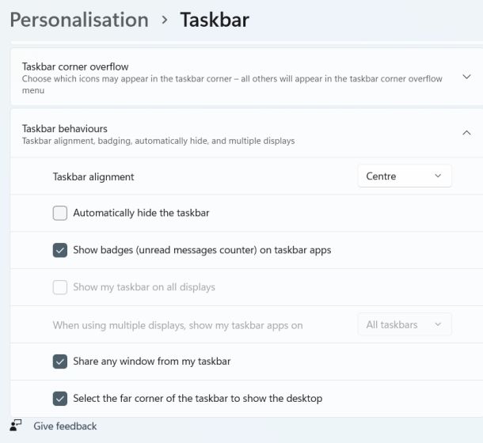483x443 pixels.
Task: Open the All taskbars dropdown
Action: click(x=404, y=324)
